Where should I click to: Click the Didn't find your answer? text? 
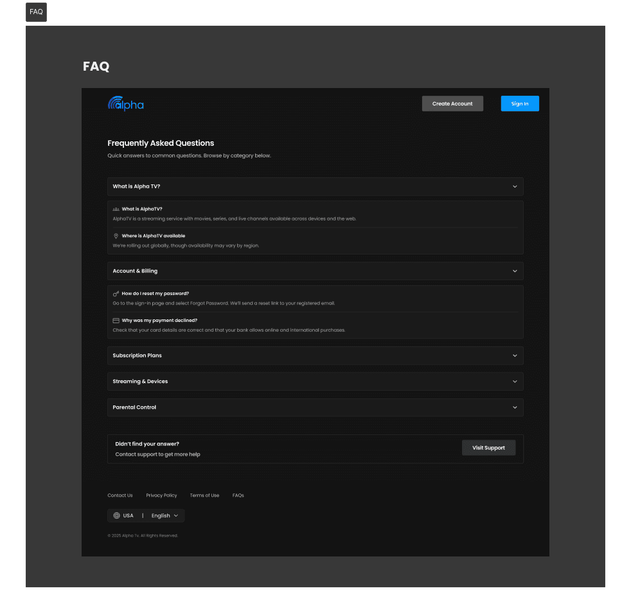[x=147, y=444]
